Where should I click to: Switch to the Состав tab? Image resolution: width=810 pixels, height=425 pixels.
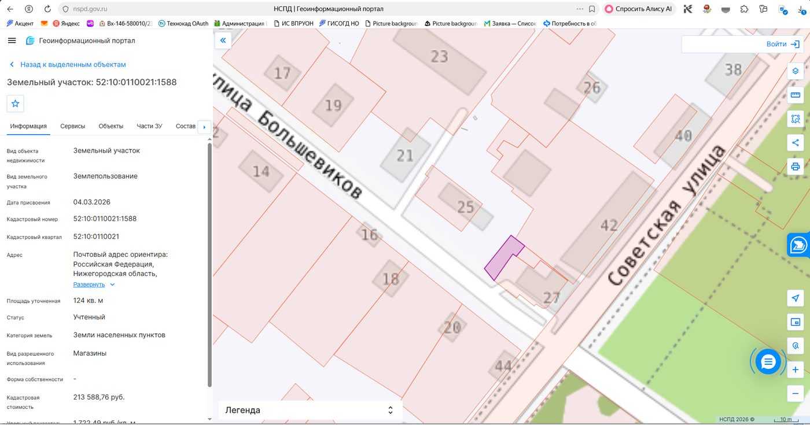tap(185, 126)
